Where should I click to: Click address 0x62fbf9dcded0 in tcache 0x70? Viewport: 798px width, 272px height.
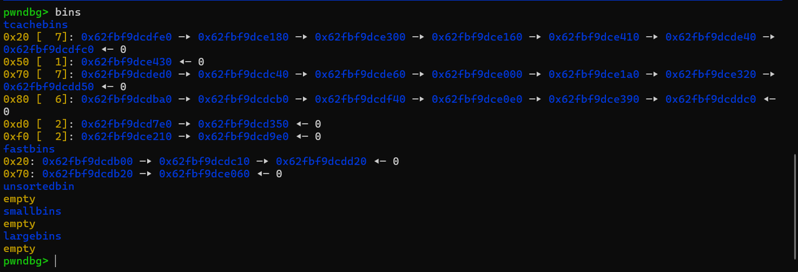point(127,74)
